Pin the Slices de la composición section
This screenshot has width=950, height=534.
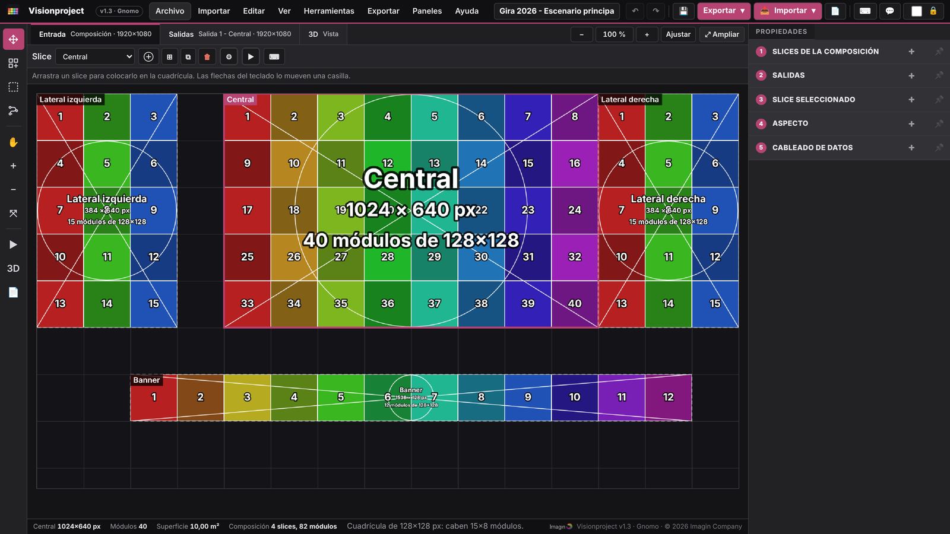939,52
